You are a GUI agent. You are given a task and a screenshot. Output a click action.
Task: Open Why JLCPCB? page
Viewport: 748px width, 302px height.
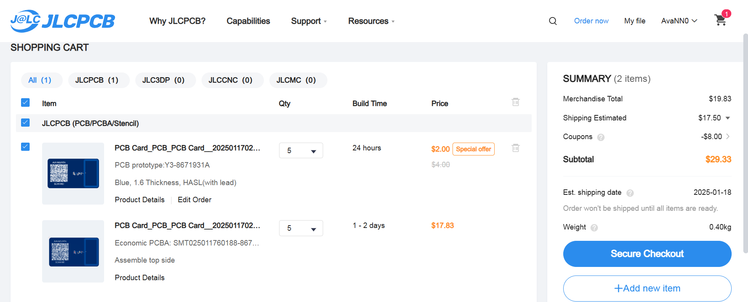click(177, 21)
